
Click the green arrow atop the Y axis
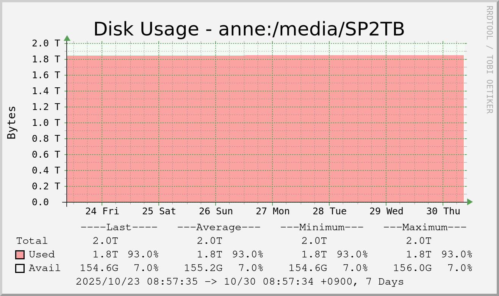point(67,38)
